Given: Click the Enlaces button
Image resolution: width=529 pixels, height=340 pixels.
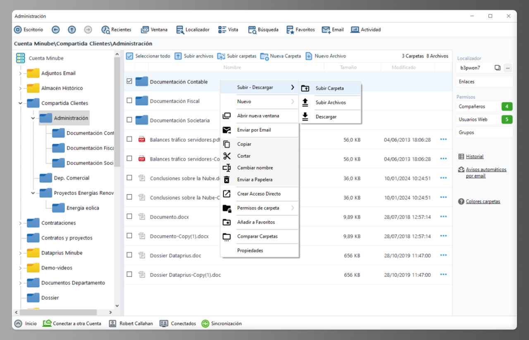Looking at the screenshot, I should click(x=485, y=82).
